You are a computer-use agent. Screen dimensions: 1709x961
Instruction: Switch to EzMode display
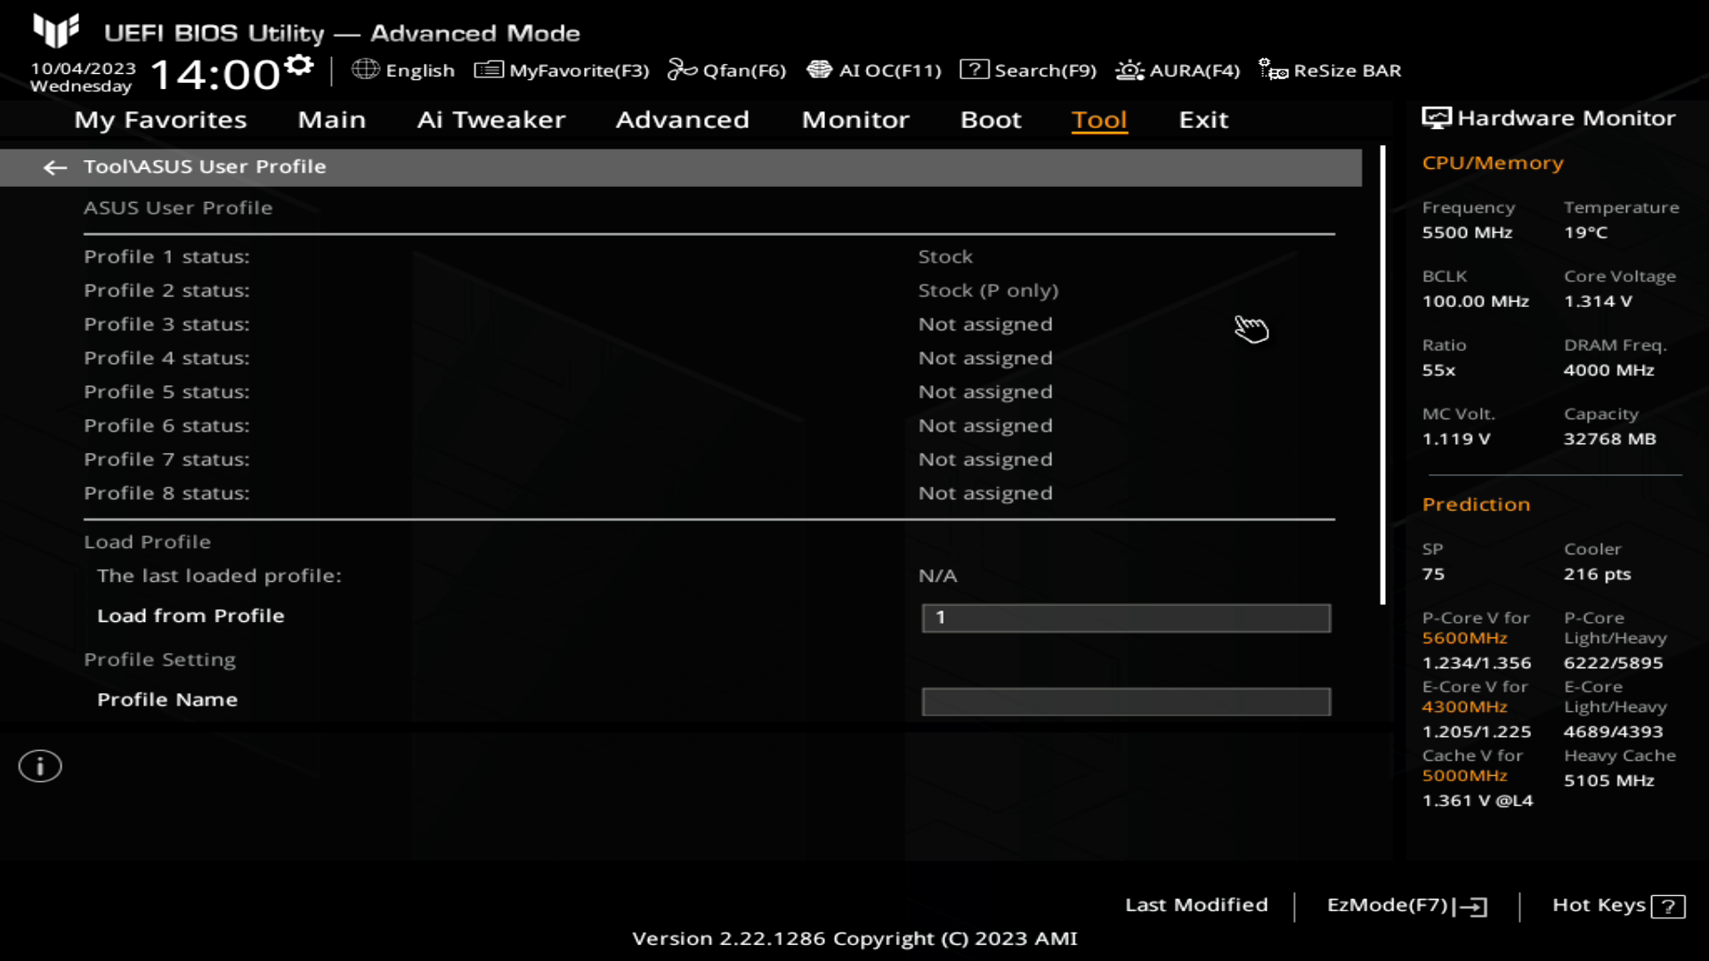tap(1405, 905)
